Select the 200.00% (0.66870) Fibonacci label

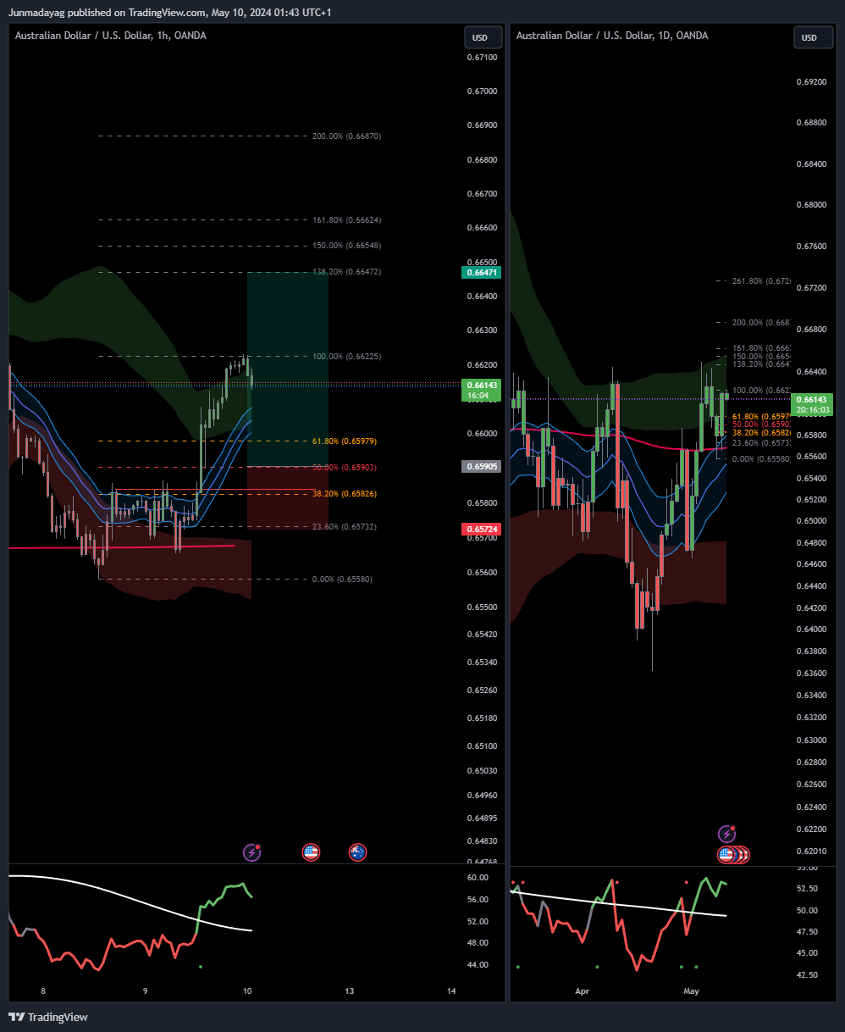[x=346, y=136]
